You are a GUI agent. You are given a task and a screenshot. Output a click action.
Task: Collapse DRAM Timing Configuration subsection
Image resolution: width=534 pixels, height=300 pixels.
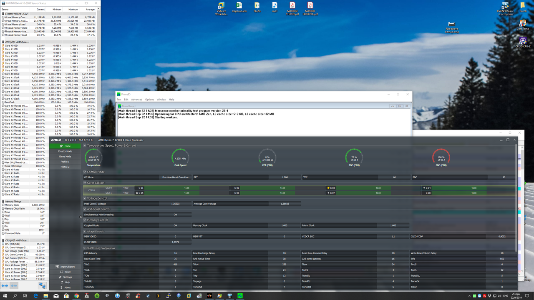(85, 248)
